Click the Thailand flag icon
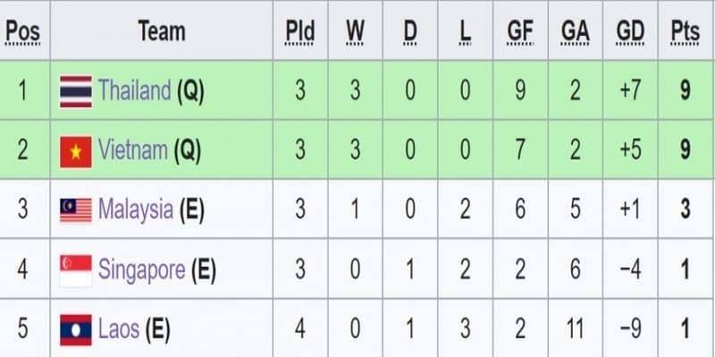Viewport: 715px width, 357px height. coord(76,92)
